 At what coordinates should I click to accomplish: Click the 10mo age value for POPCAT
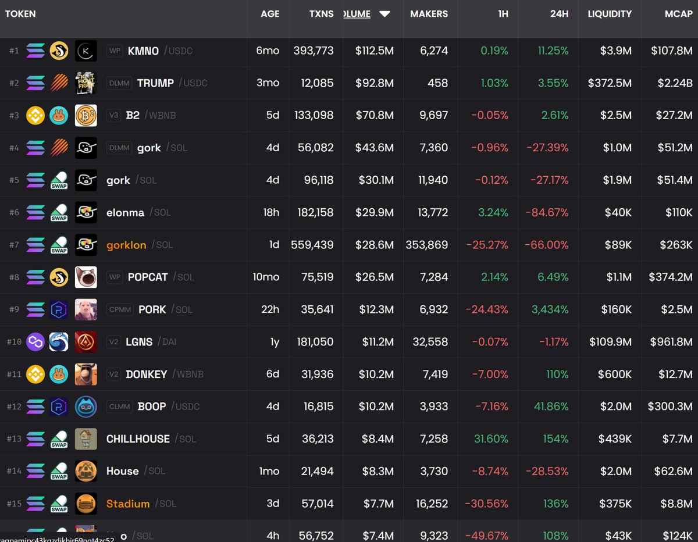[x=266, y=277]
